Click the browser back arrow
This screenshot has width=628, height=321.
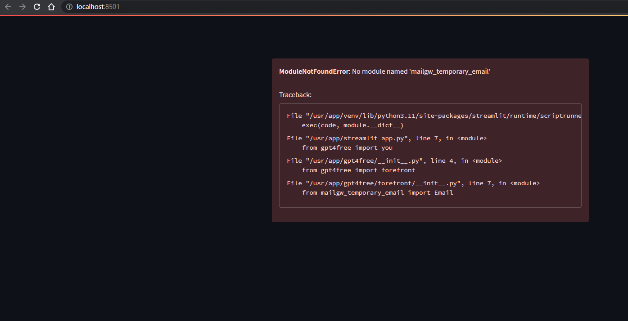(x=8, y=7)
